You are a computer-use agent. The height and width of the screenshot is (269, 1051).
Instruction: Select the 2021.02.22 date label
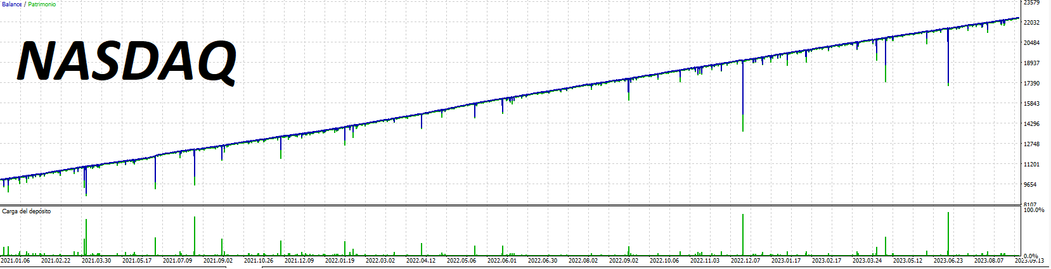[56, 260]
